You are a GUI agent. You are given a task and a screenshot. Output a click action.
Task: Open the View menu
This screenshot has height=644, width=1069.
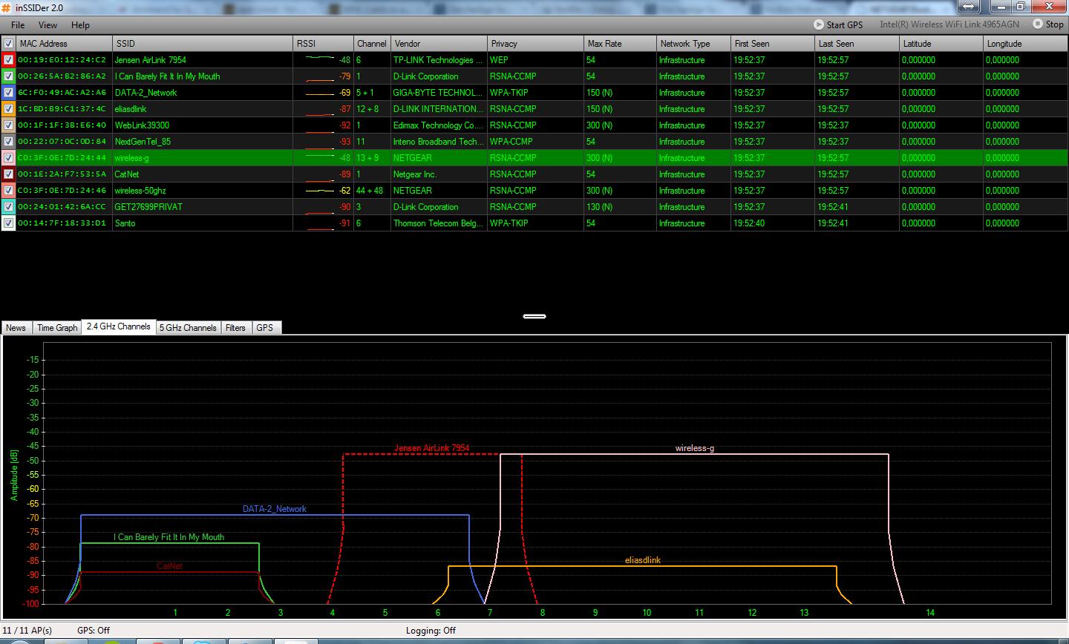(x=48, y=25)
